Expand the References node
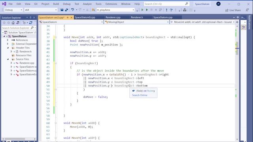Image resolution: width=253 pixels, height=142 pixels. click(x=8, y=40)
